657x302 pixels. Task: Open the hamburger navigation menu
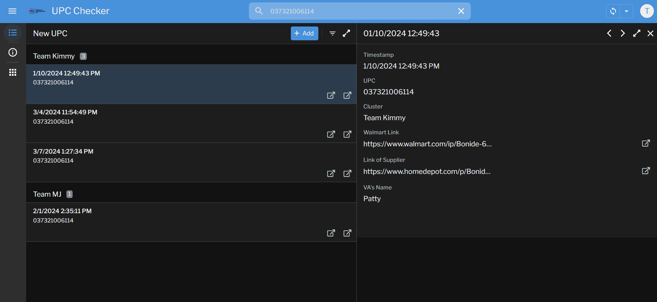click(12, 11)
